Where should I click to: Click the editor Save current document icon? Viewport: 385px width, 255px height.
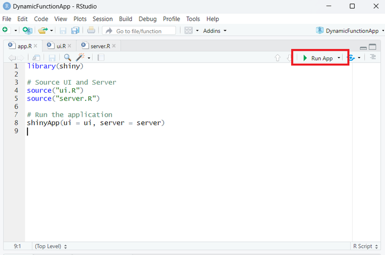[x=52, y=58]
